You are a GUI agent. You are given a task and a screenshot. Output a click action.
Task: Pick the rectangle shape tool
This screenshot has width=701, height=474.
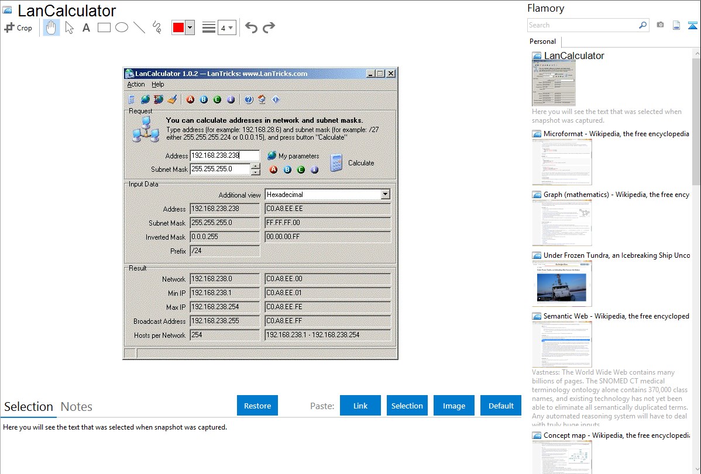[104, 27]
